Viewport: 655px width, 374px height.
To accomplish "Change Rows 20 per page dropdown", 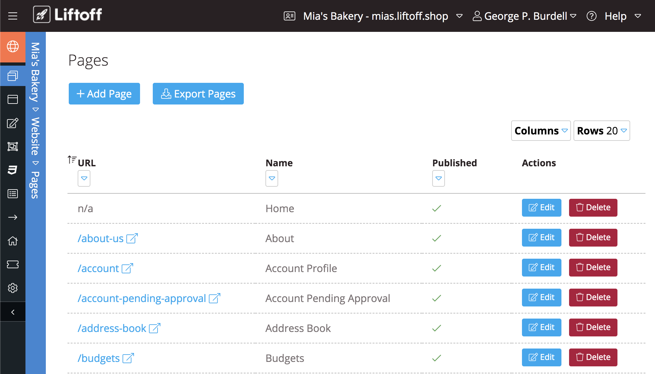I will point(602,131).
